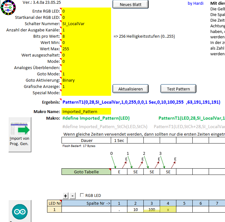
Task: Select the Makro Name field Imported_Pattern
Action: tap(86, 111)
